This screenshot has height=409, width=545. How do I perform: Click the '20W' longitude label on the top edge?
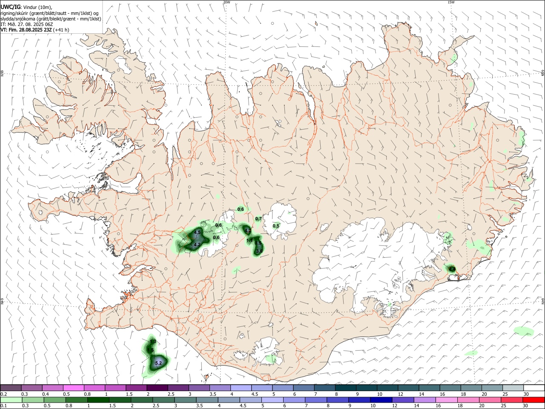click(227, 2)
